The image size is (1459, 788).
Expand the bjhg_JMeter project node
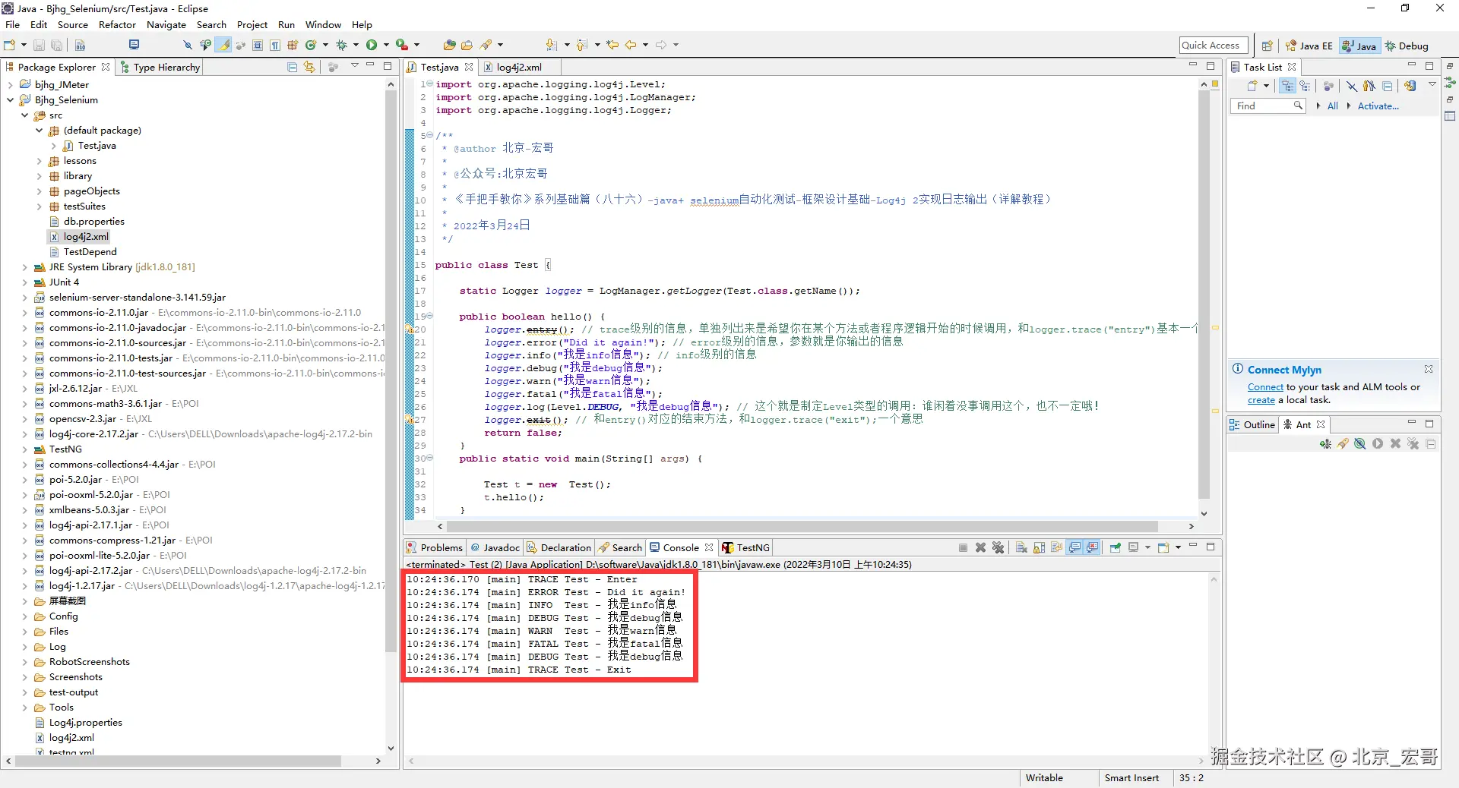pos(11,85)
